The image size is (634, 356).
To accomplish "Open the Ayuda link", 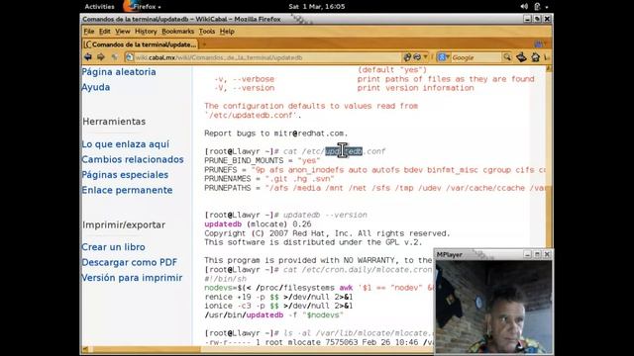I will 96,87.
